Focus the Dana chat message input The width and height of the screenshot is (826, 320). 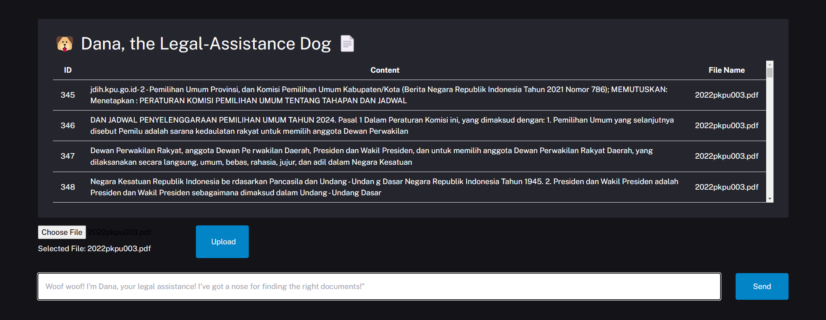click(x=379, y=286)
